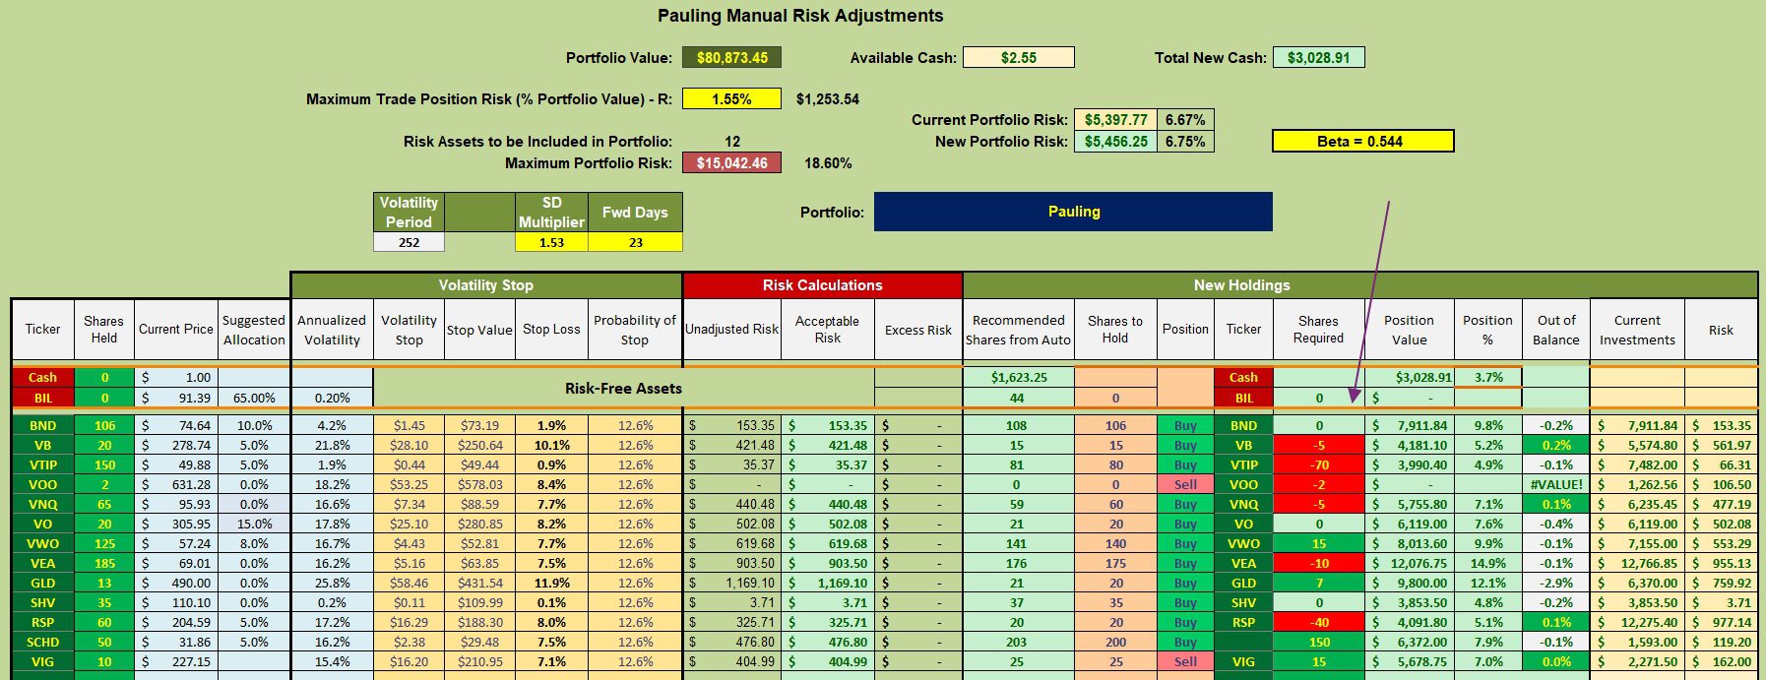Select BND risk value 153.35 in last column

tap(1721, 426)
